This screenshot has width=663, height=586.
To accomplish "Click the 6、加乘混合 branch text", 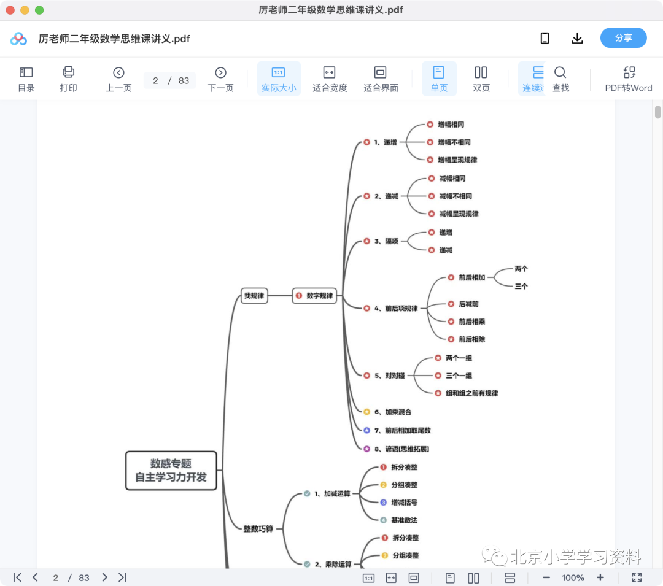I will pos(392,412).
